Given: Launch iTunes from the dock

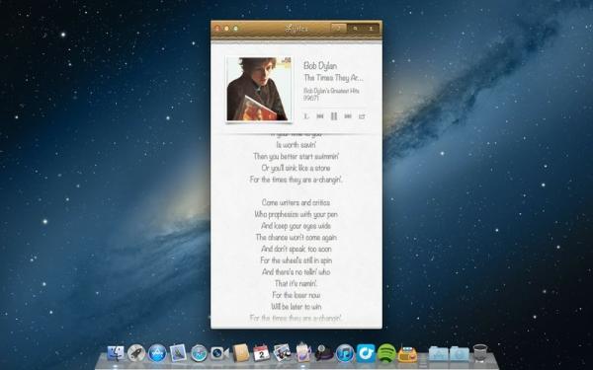Looking at the screenshot, I should coord(345,353).
